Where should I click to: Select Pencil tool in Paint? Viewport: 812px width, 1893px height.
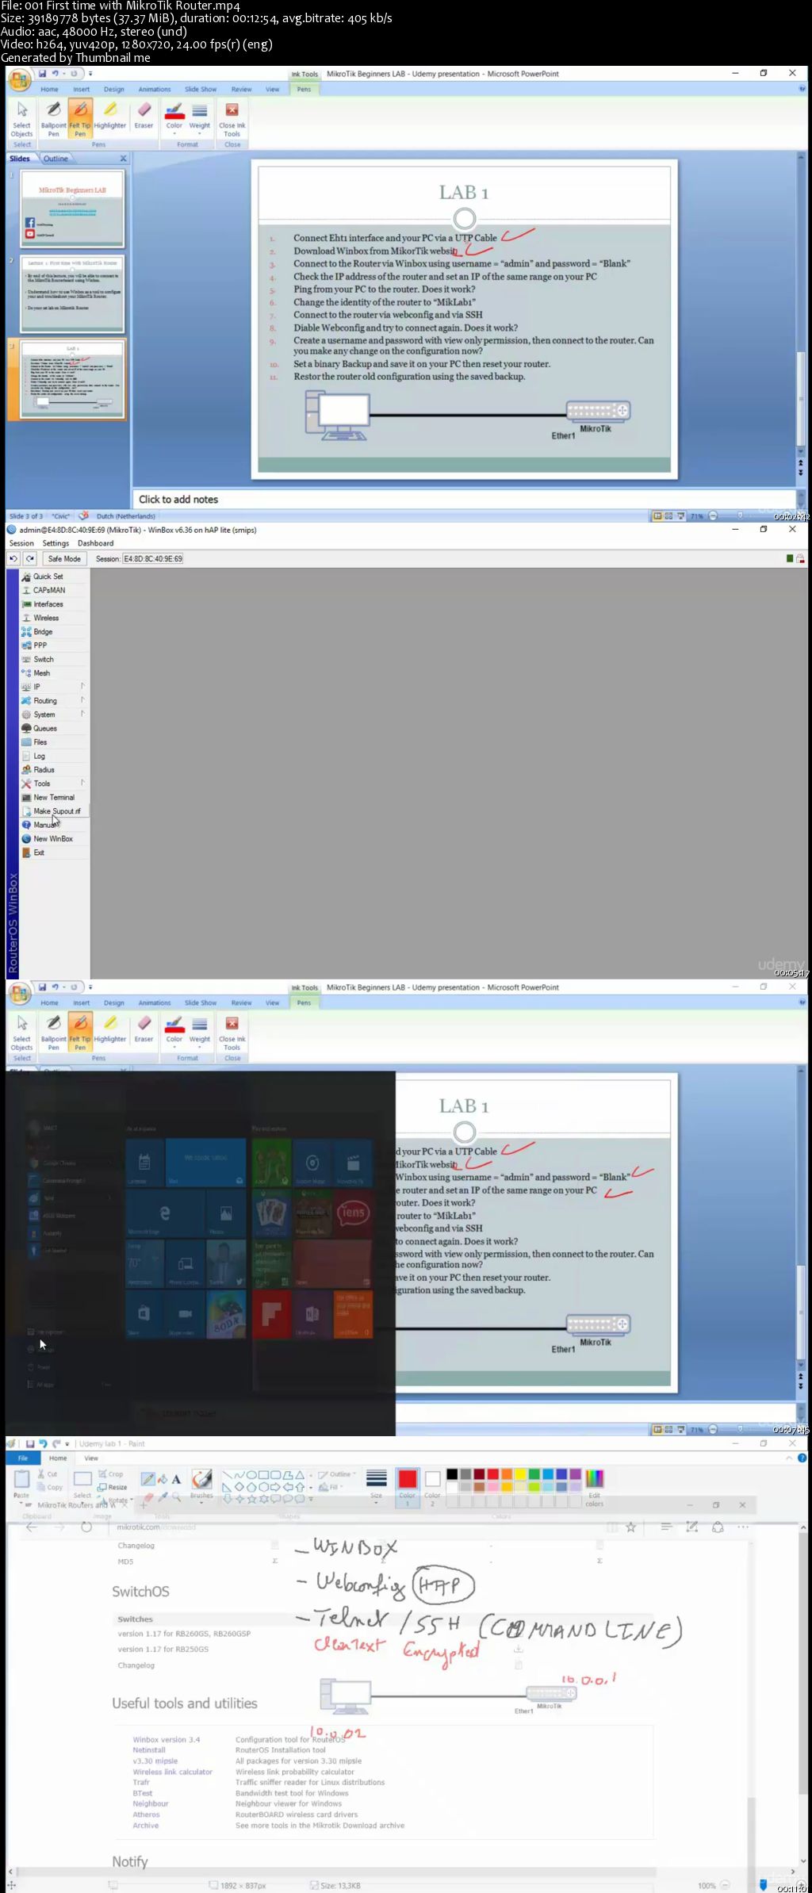point(147,1479)
